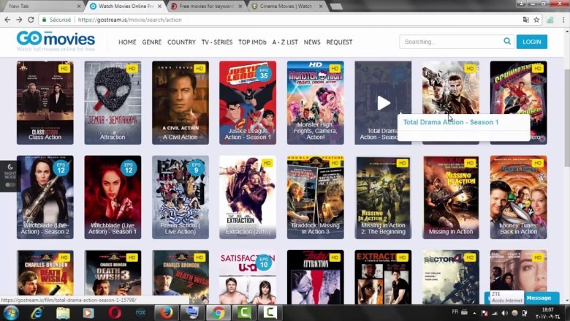Click the GoMovies logo
This screenshot has width=570, height=321.
(56, 41)
